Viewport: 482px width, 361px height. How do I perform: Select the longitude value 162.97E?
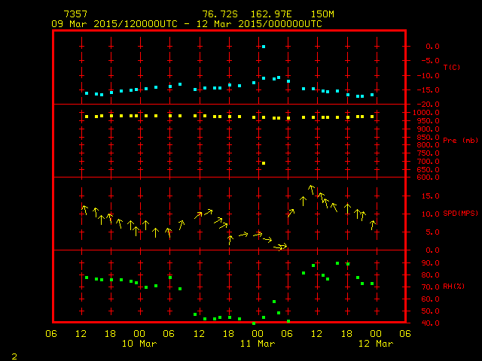(x=271, y=14)
